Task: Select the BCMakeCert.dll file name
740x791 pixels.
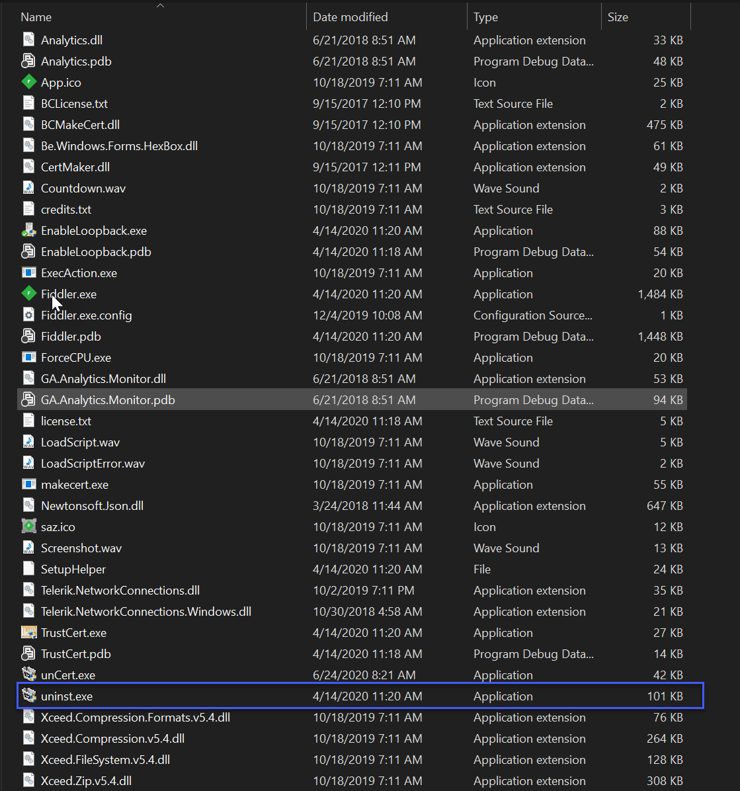Action: pos(80,124)
